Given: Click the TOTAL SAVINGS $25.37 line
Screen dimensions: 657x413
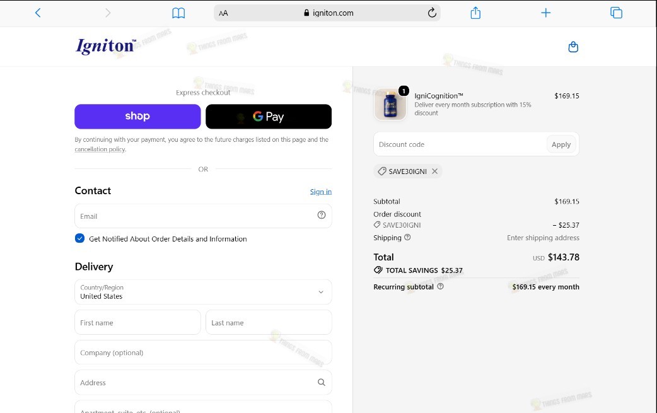Looking at the screenshot, I should pos(418,270).
